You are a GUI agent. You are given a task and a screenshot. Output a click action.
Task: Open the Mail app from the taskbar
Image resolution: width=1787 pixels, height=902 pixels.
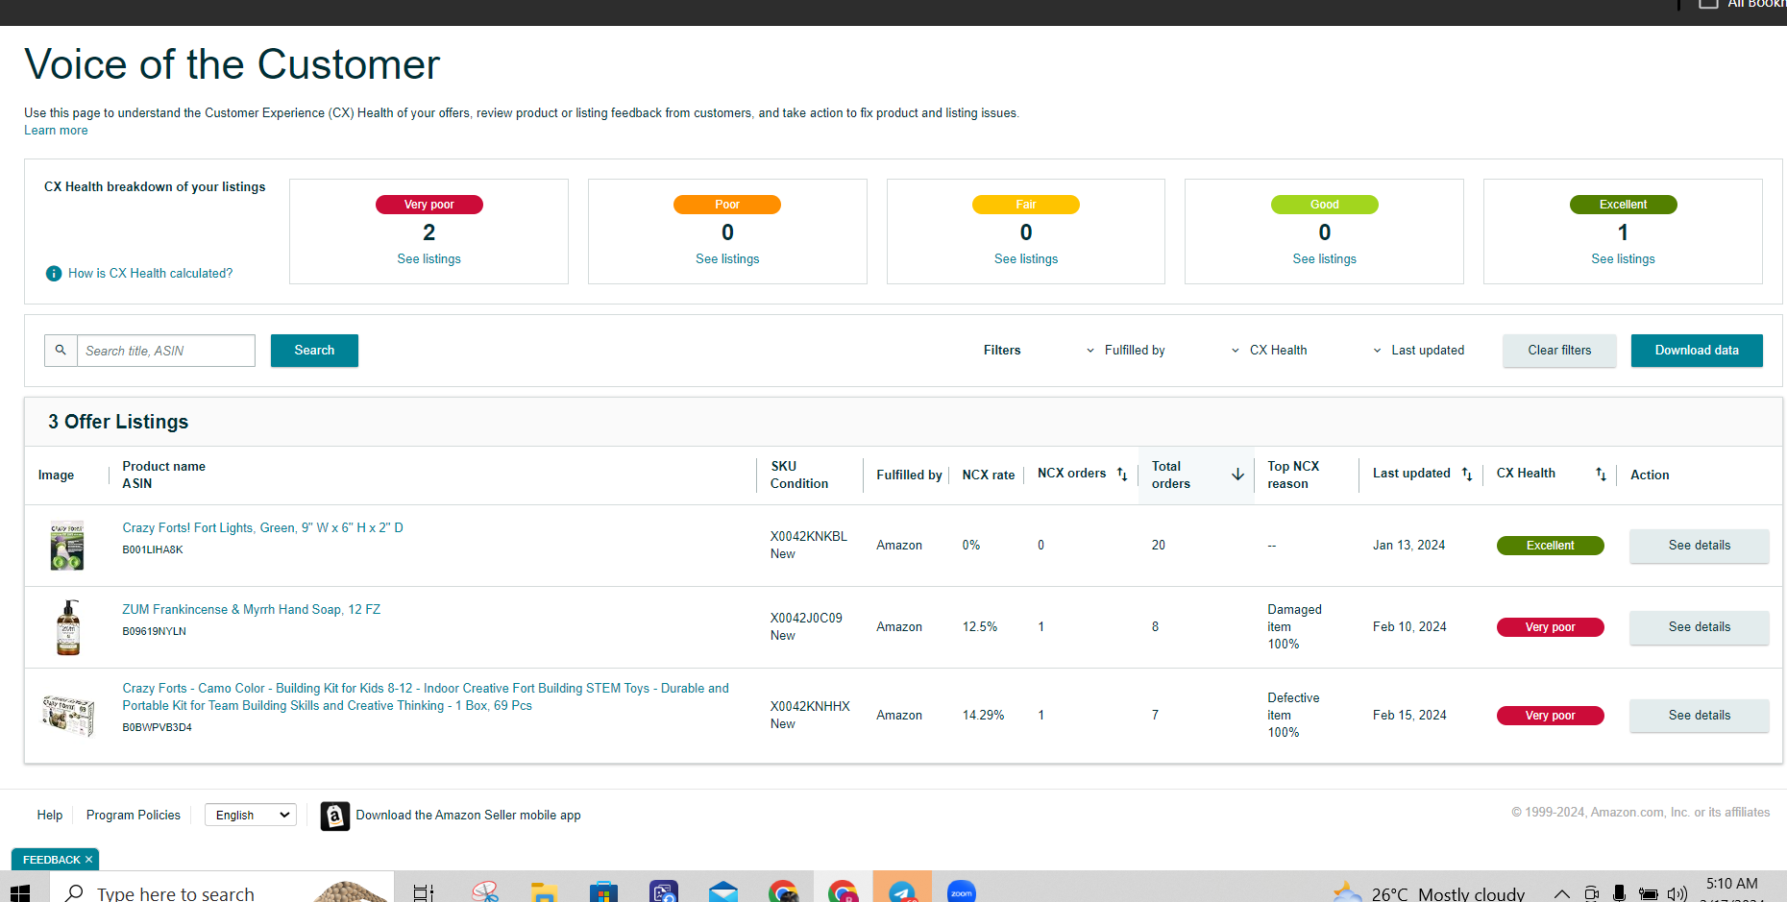(x=722, y=892)
